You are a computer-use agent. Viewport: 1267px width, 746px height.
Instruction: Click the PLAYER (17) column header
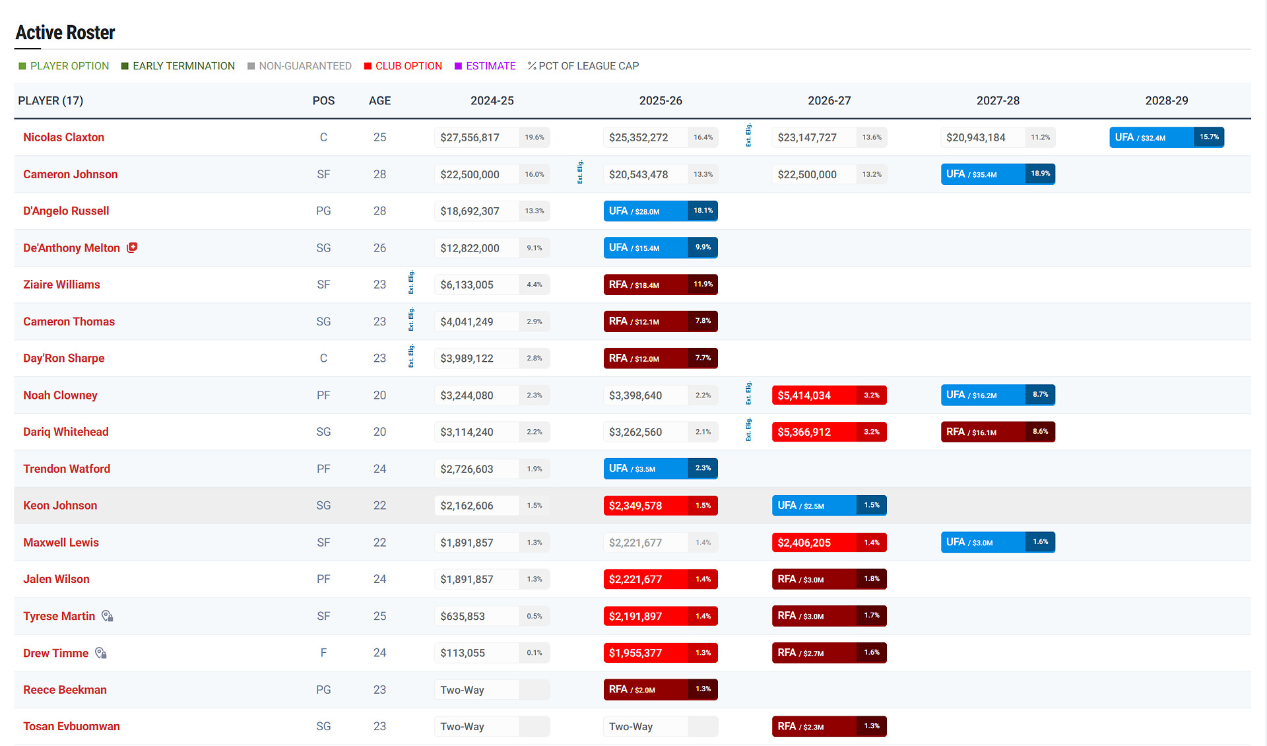(x=51, y=101)
